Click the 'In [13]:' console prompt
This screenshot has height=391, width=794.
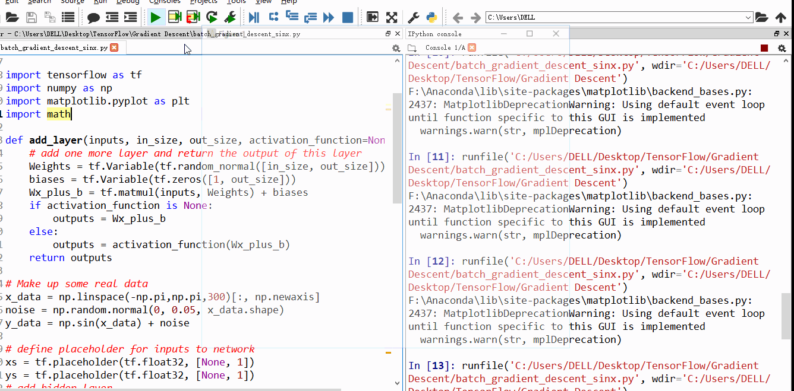(x=432, y=365)
